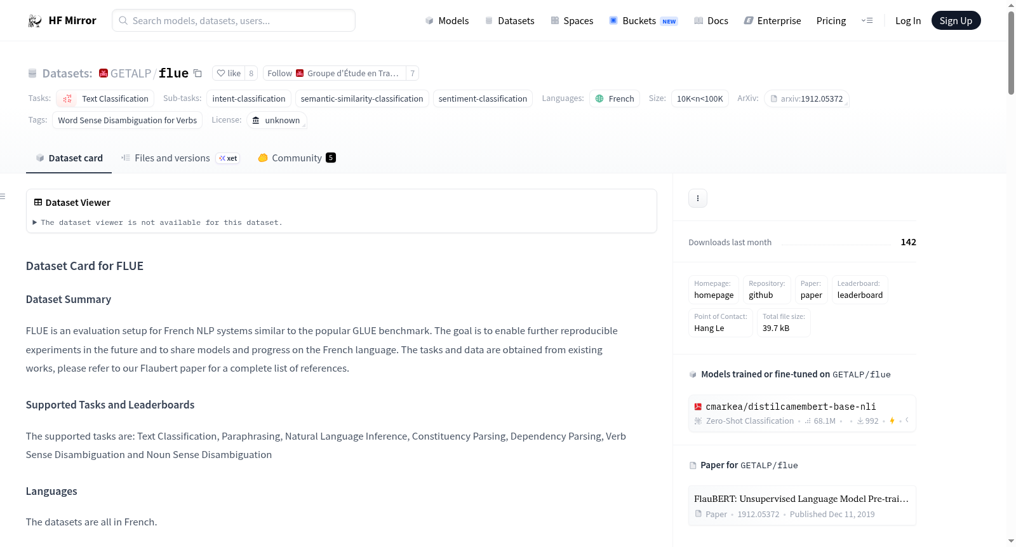Open the like count 8
Screen dimensions: 1016x547
(251, 73)
